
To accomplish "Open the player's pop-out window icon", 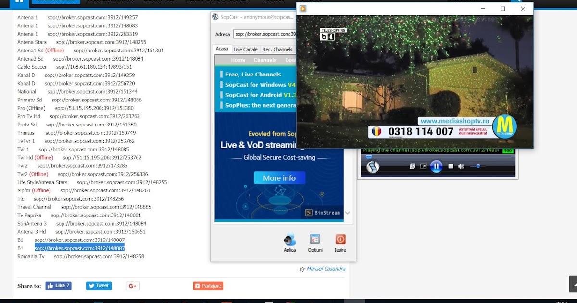I will coord(423,166).
